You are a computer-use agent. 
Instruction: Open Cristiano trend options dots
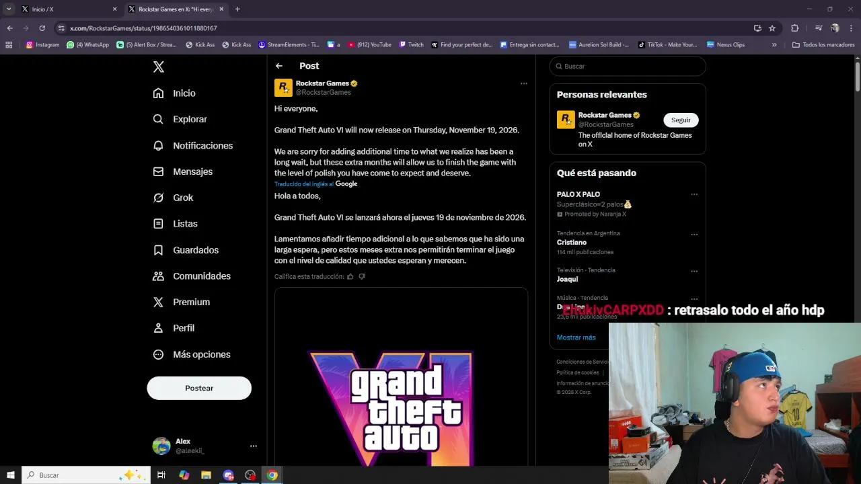(694, 235)
